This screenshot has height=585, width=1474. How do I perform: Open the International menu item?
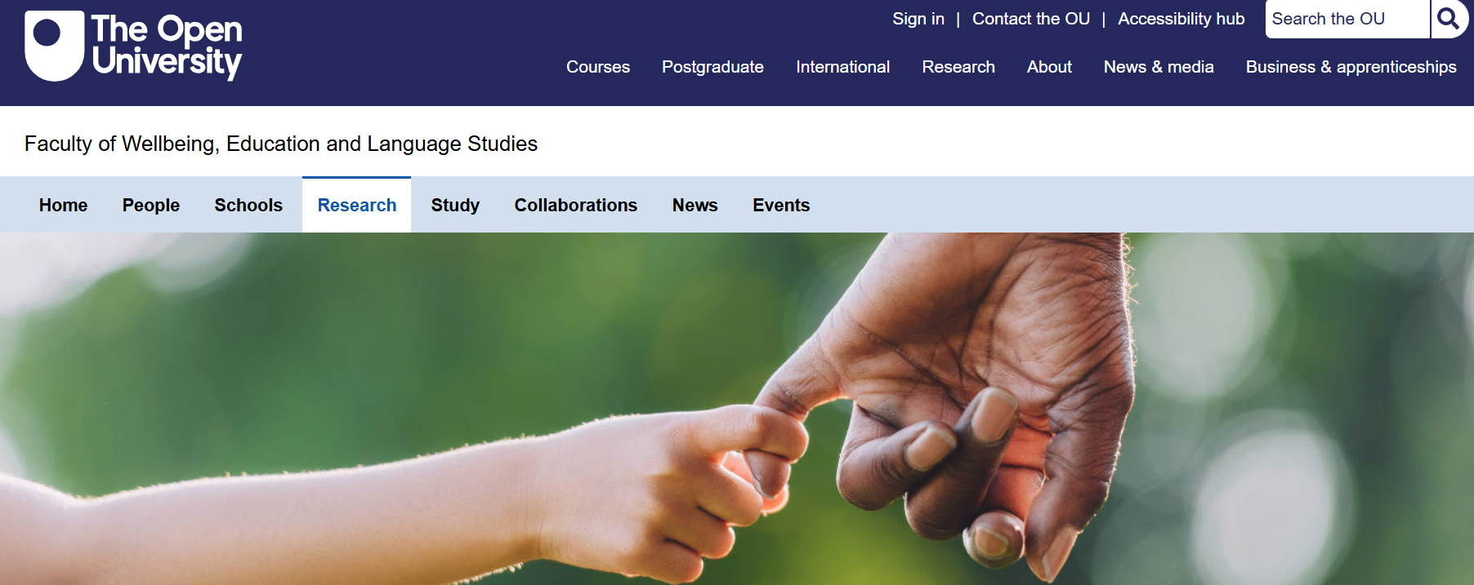[842, 67]
